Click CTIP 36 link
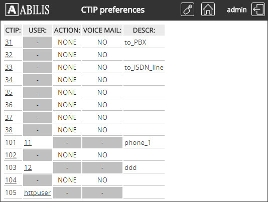The height and width of the screenshot is (202, 268). click(9, 105)
